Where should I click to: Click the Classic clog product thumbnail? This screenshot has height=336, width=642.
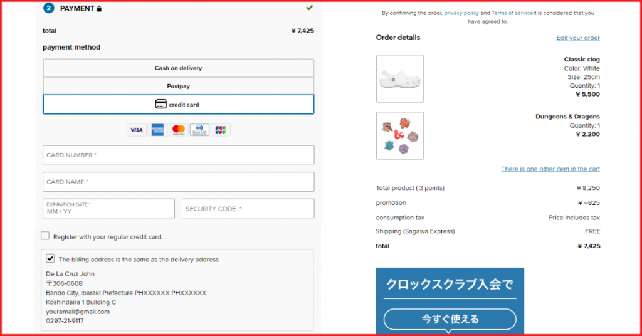[400, 78]
